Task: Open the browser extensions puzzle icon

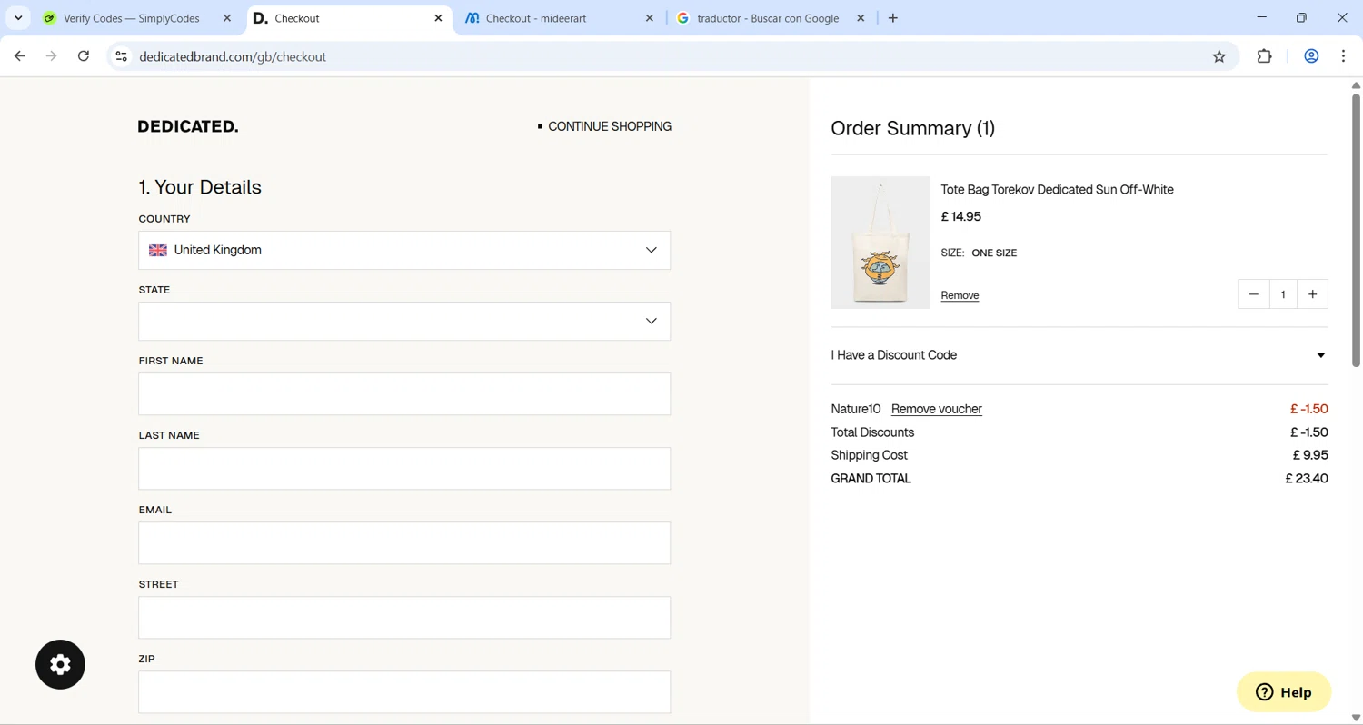Action: tap(1265, 56)
